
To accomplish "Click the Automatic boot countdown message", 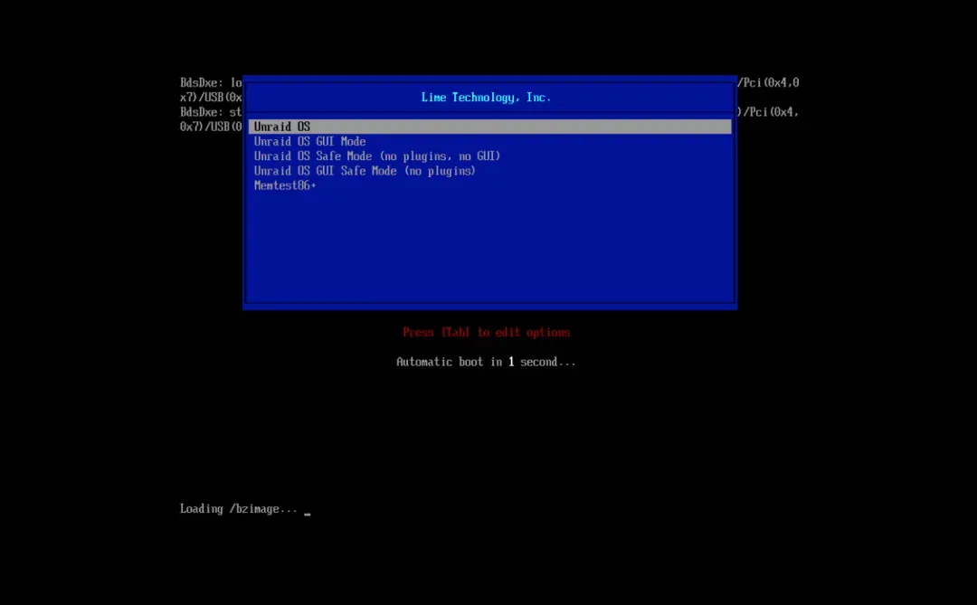I will (x=486, y=362).
